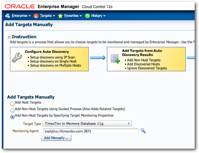Click the document with green plus icon
199x153 pixels.
click(x=115, y=59)
